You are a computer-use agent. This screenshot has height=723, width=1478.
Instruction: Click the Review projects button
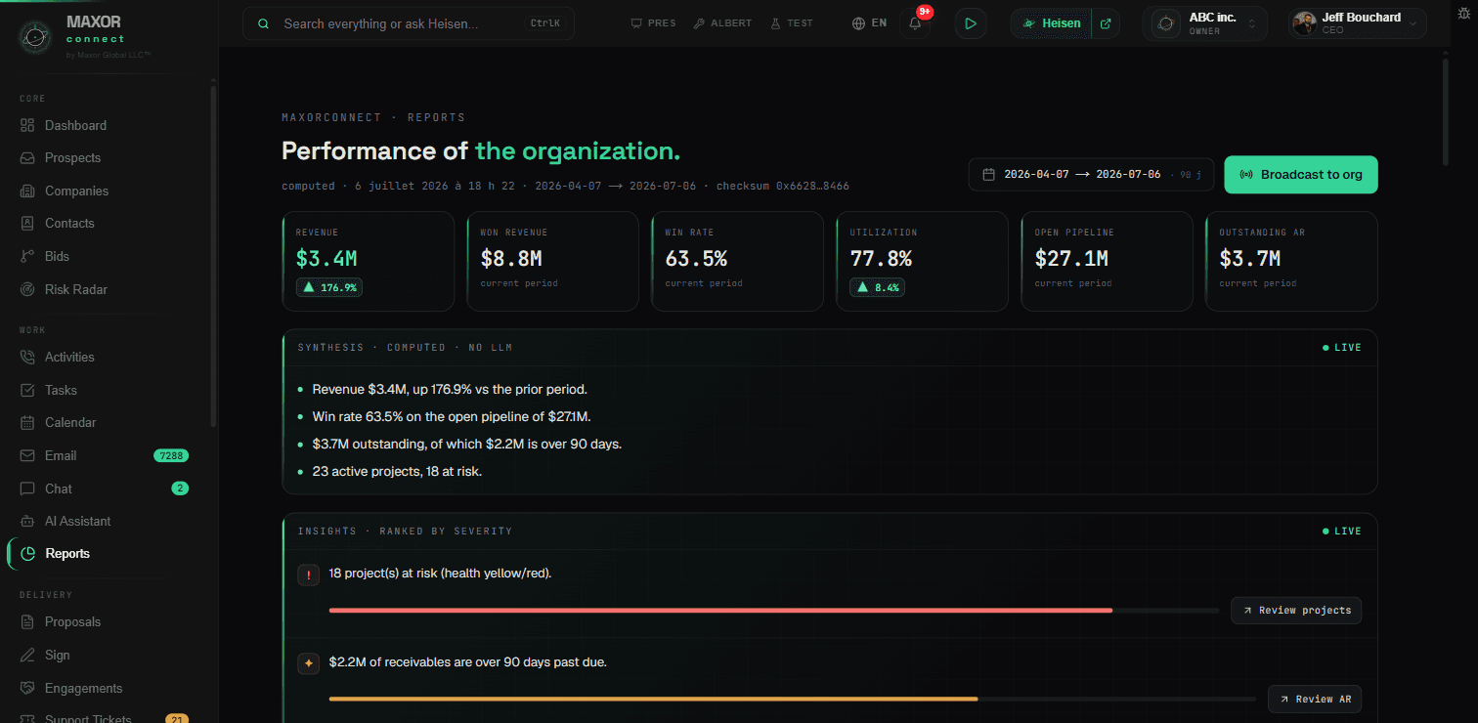tap(1296, 611)
